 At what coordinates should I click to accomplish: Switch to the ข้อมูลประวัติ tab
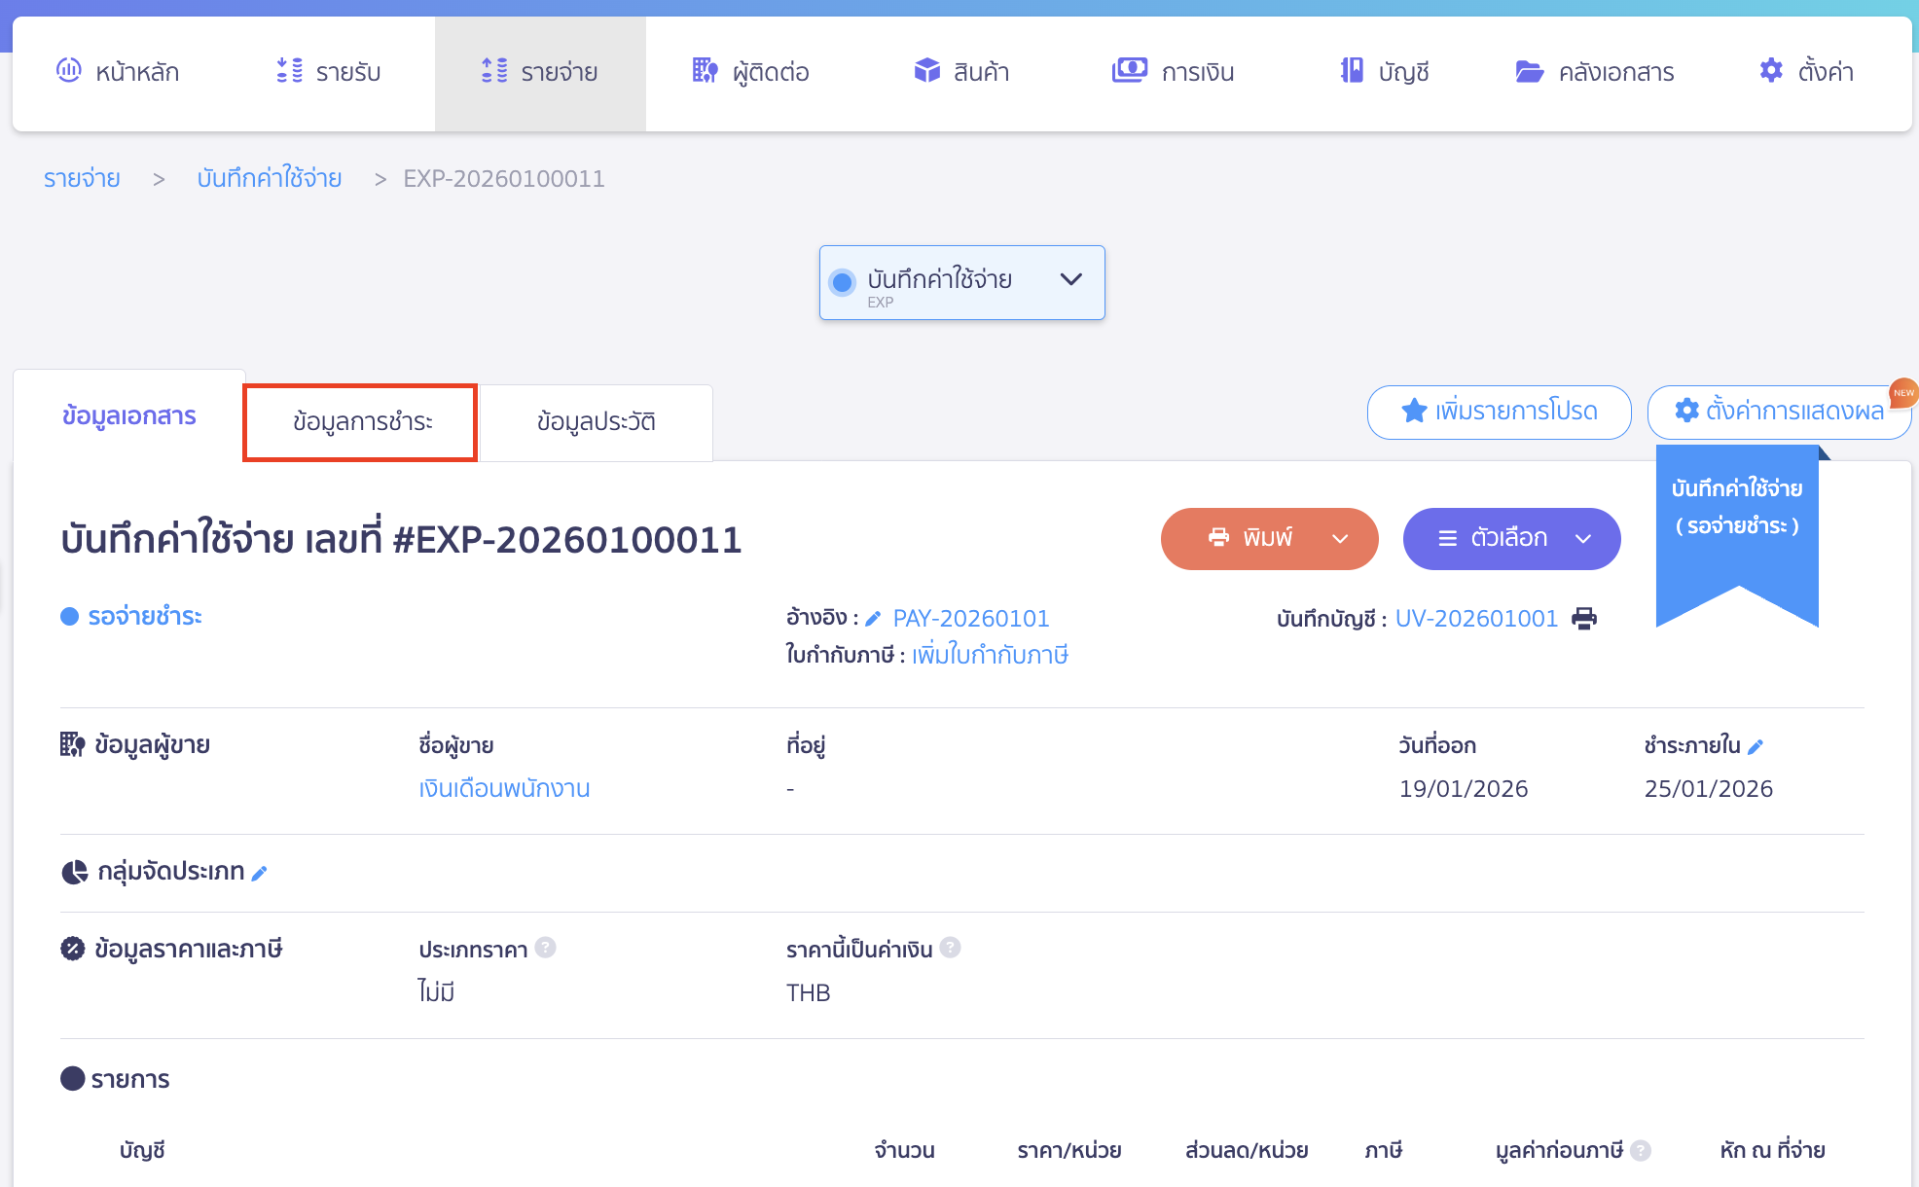click(x=596, y=422)
